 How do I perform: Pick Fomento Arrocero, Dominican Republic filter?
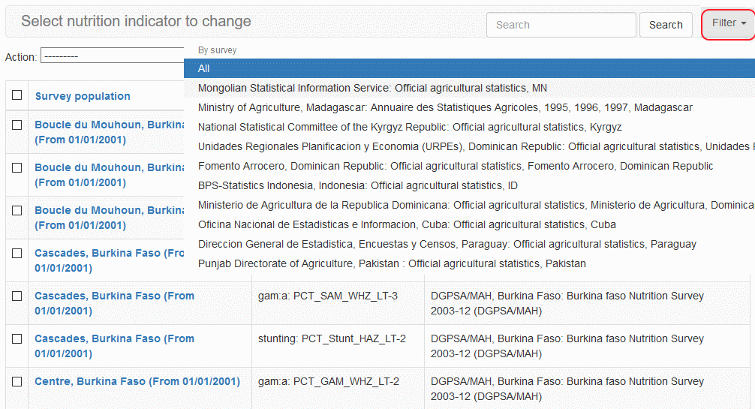point(456,166)
